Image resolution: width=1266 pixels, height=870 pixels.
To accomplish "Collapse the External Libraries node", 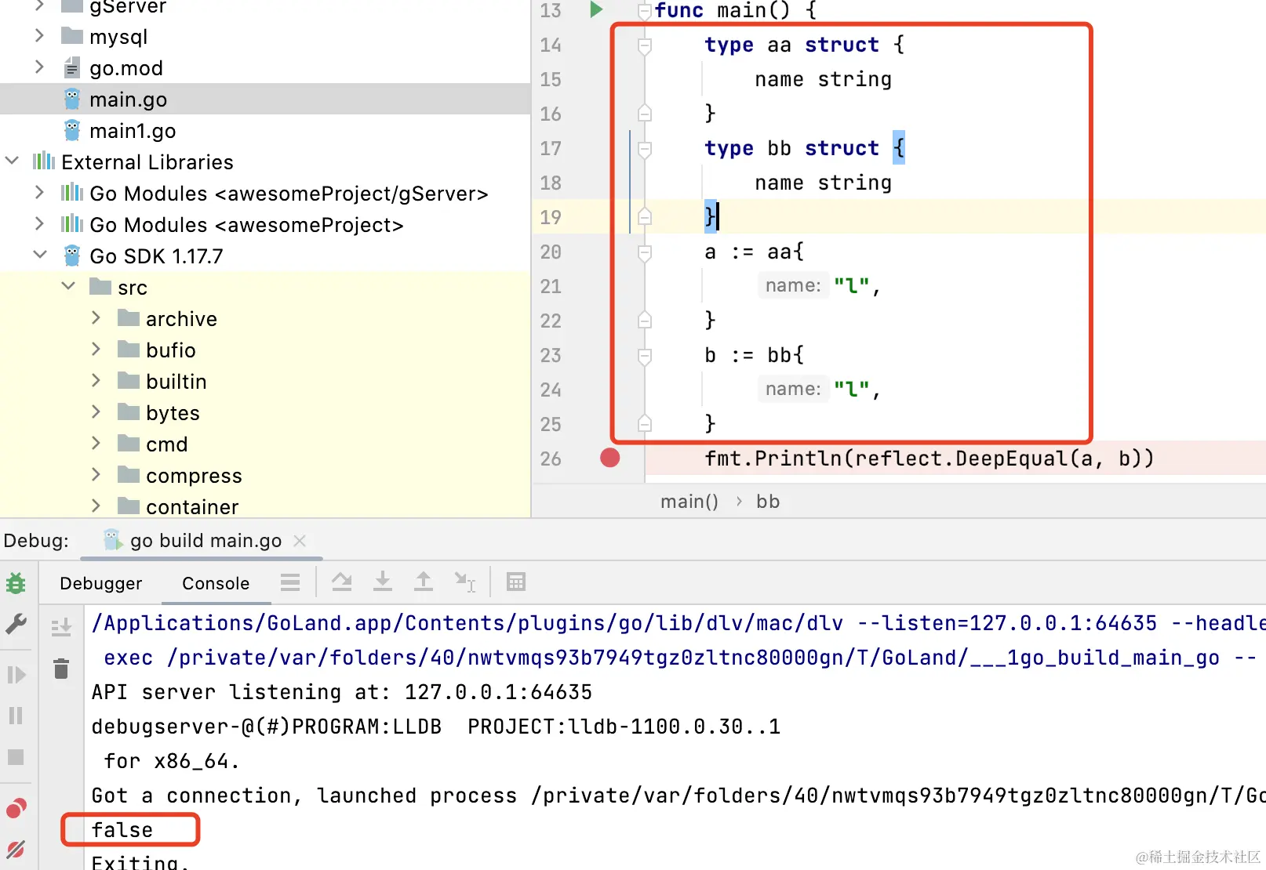I will (12, 161).
